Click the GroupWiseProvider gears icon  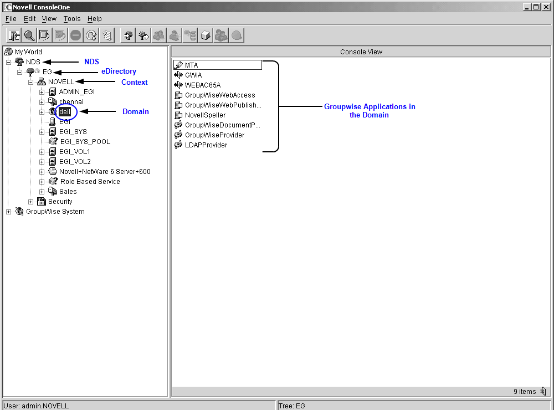[x=178, y=135]
